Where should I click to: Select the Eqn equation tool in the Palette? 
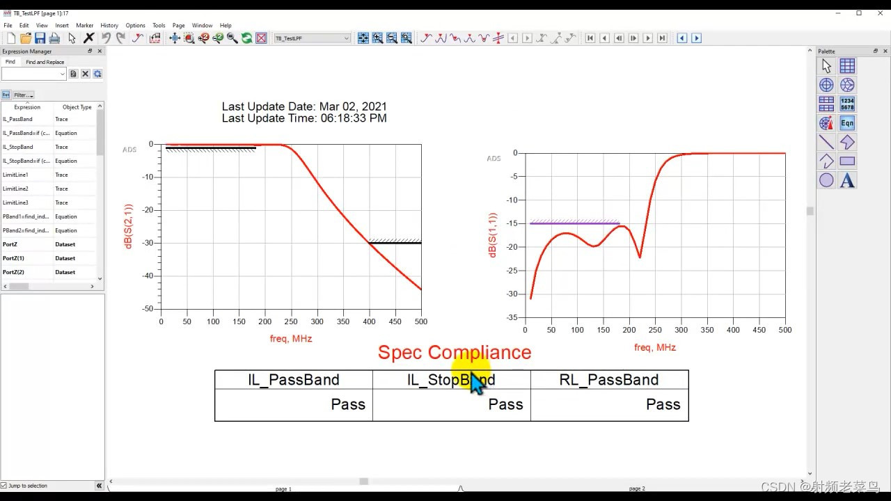click(847, 123)
